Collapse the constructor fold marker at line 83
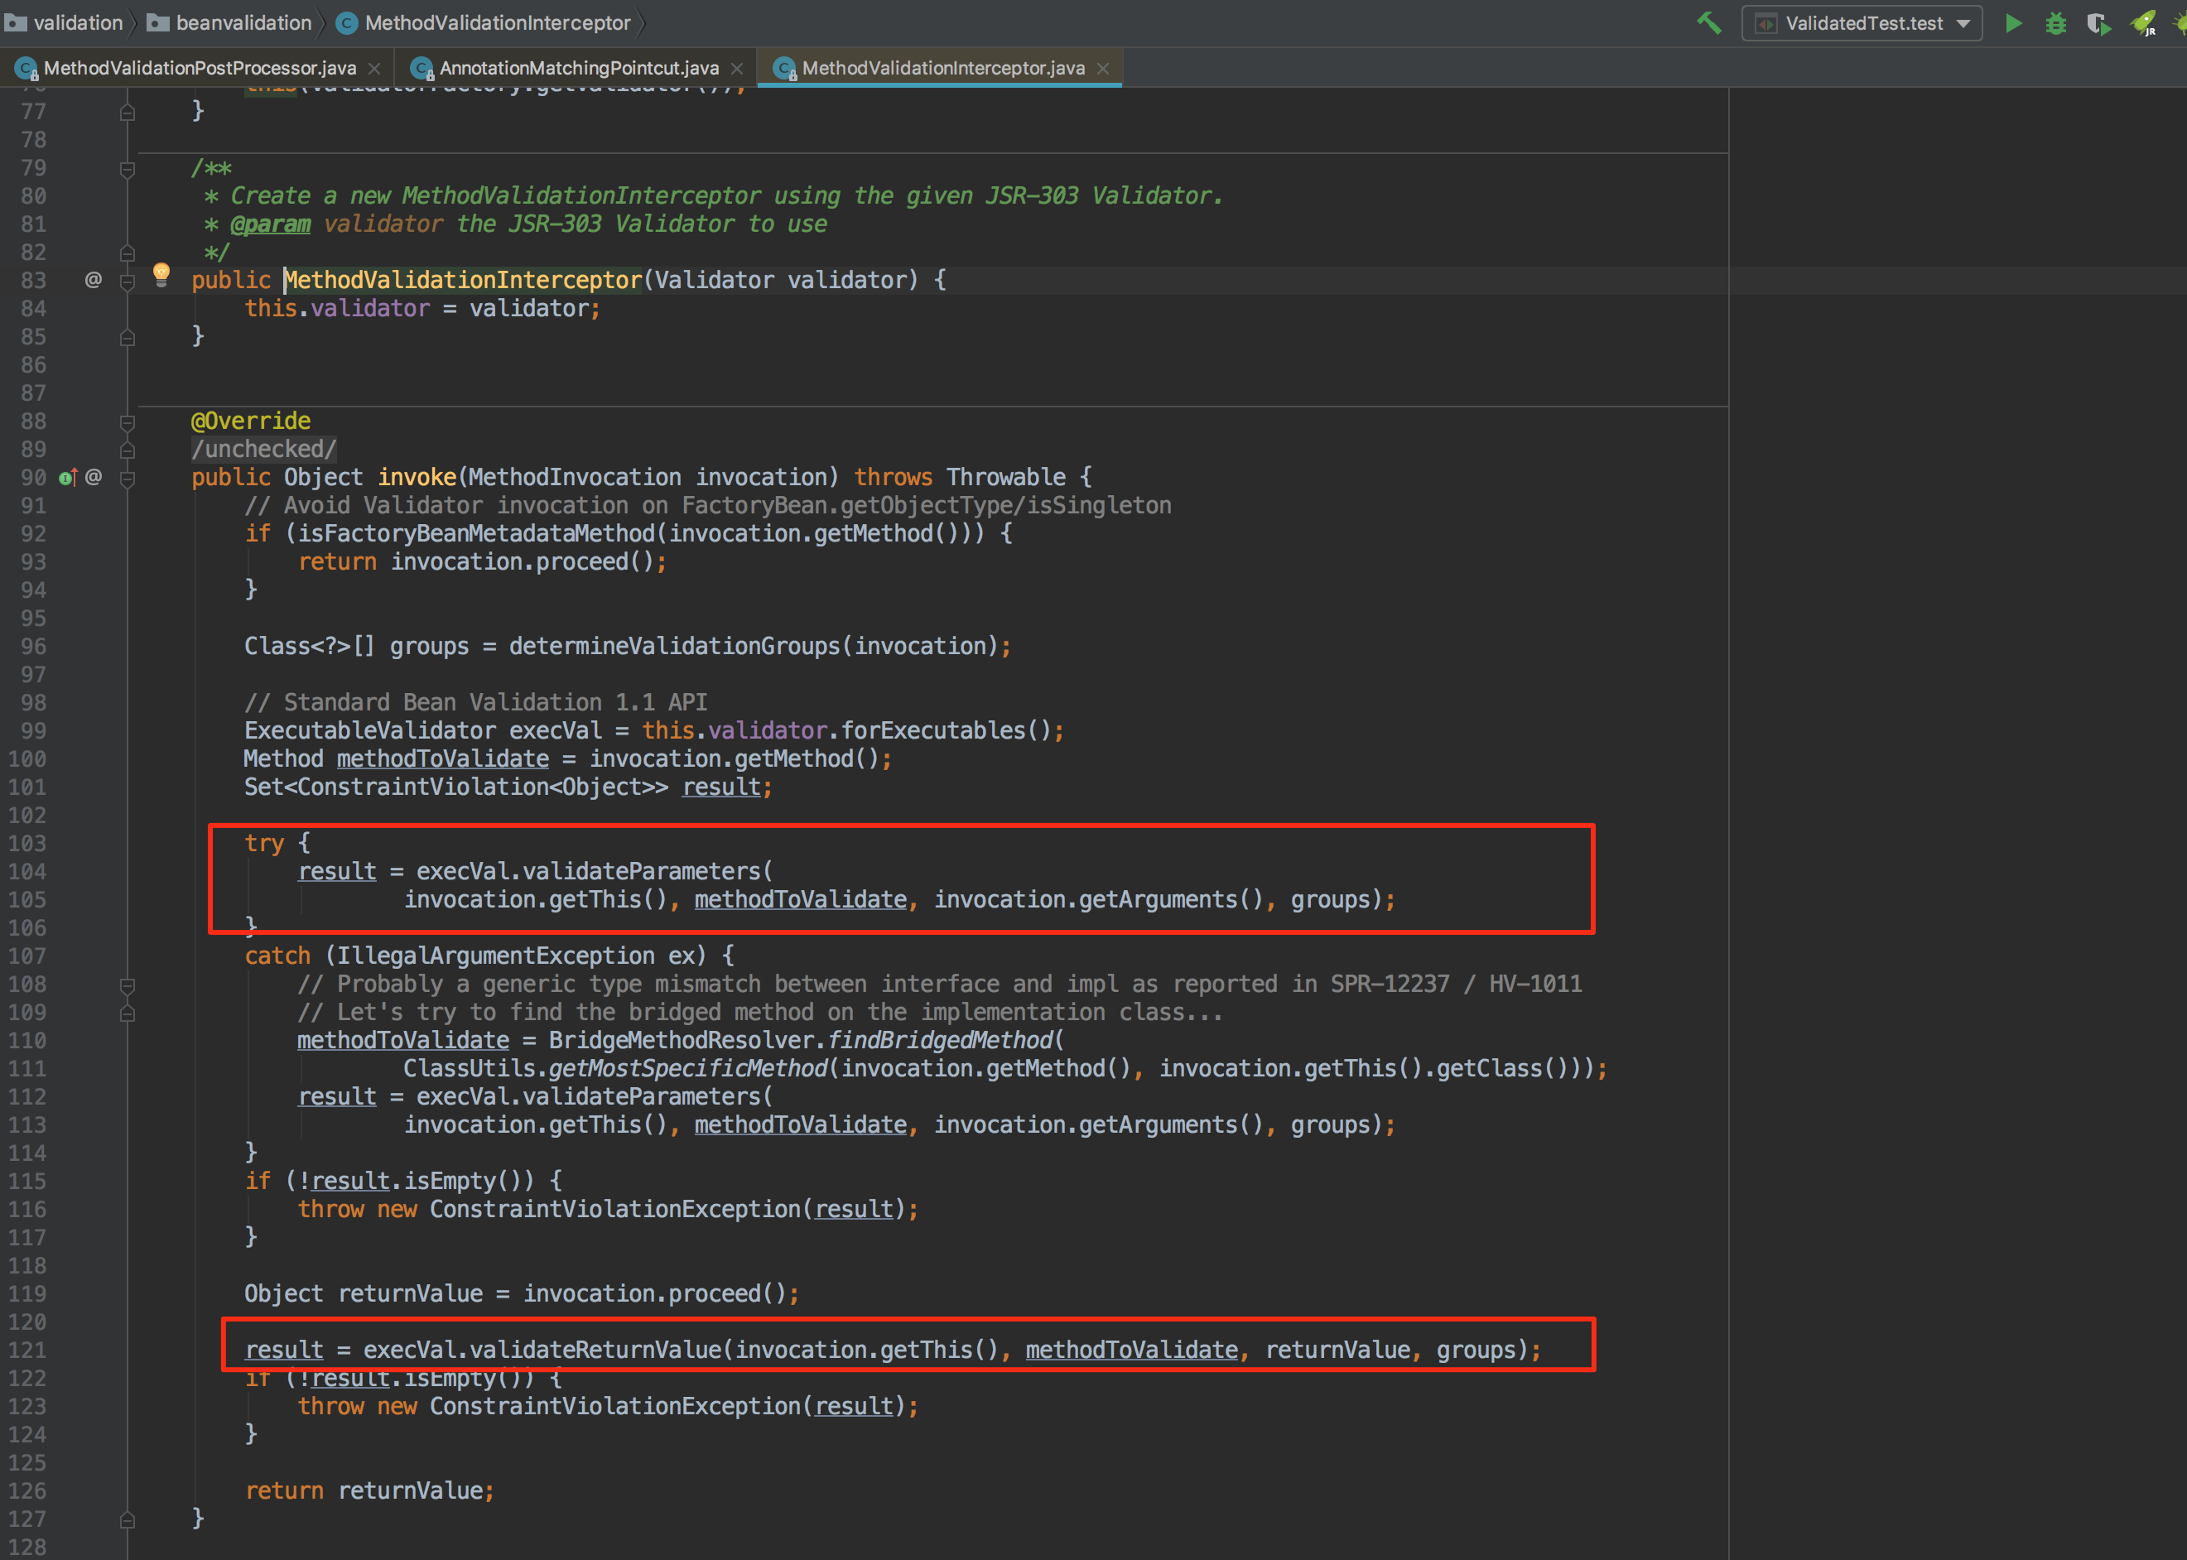This screenshot has height=1560, width=2187. (x=128, y=281)
